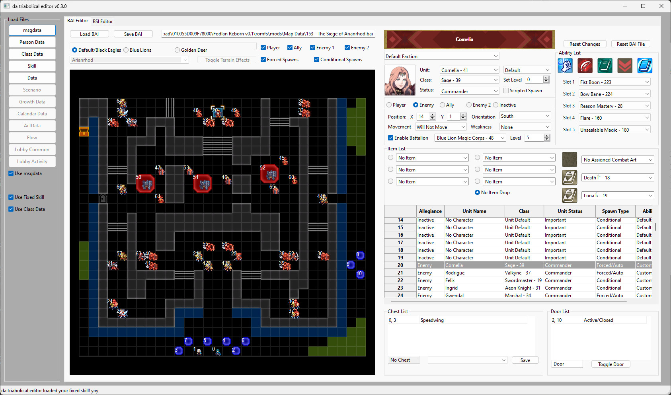
Task: Click the green book ability icon
Action: pos(605,66)
